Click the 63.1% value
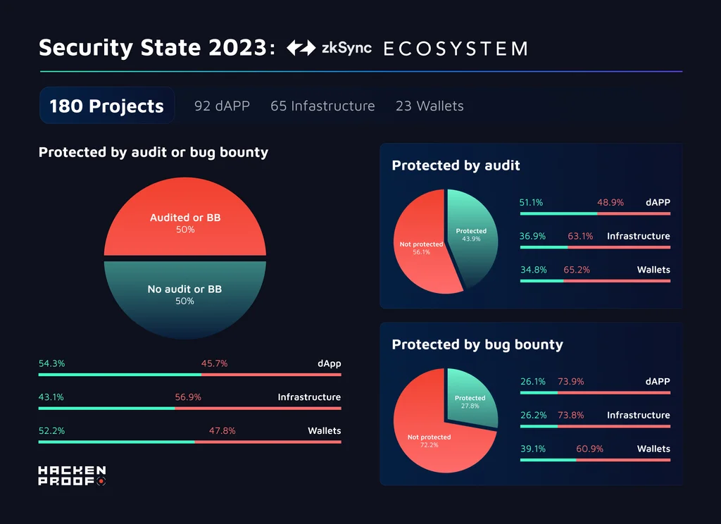The width and height of the screenshot is (721, 524). (580, 236)
